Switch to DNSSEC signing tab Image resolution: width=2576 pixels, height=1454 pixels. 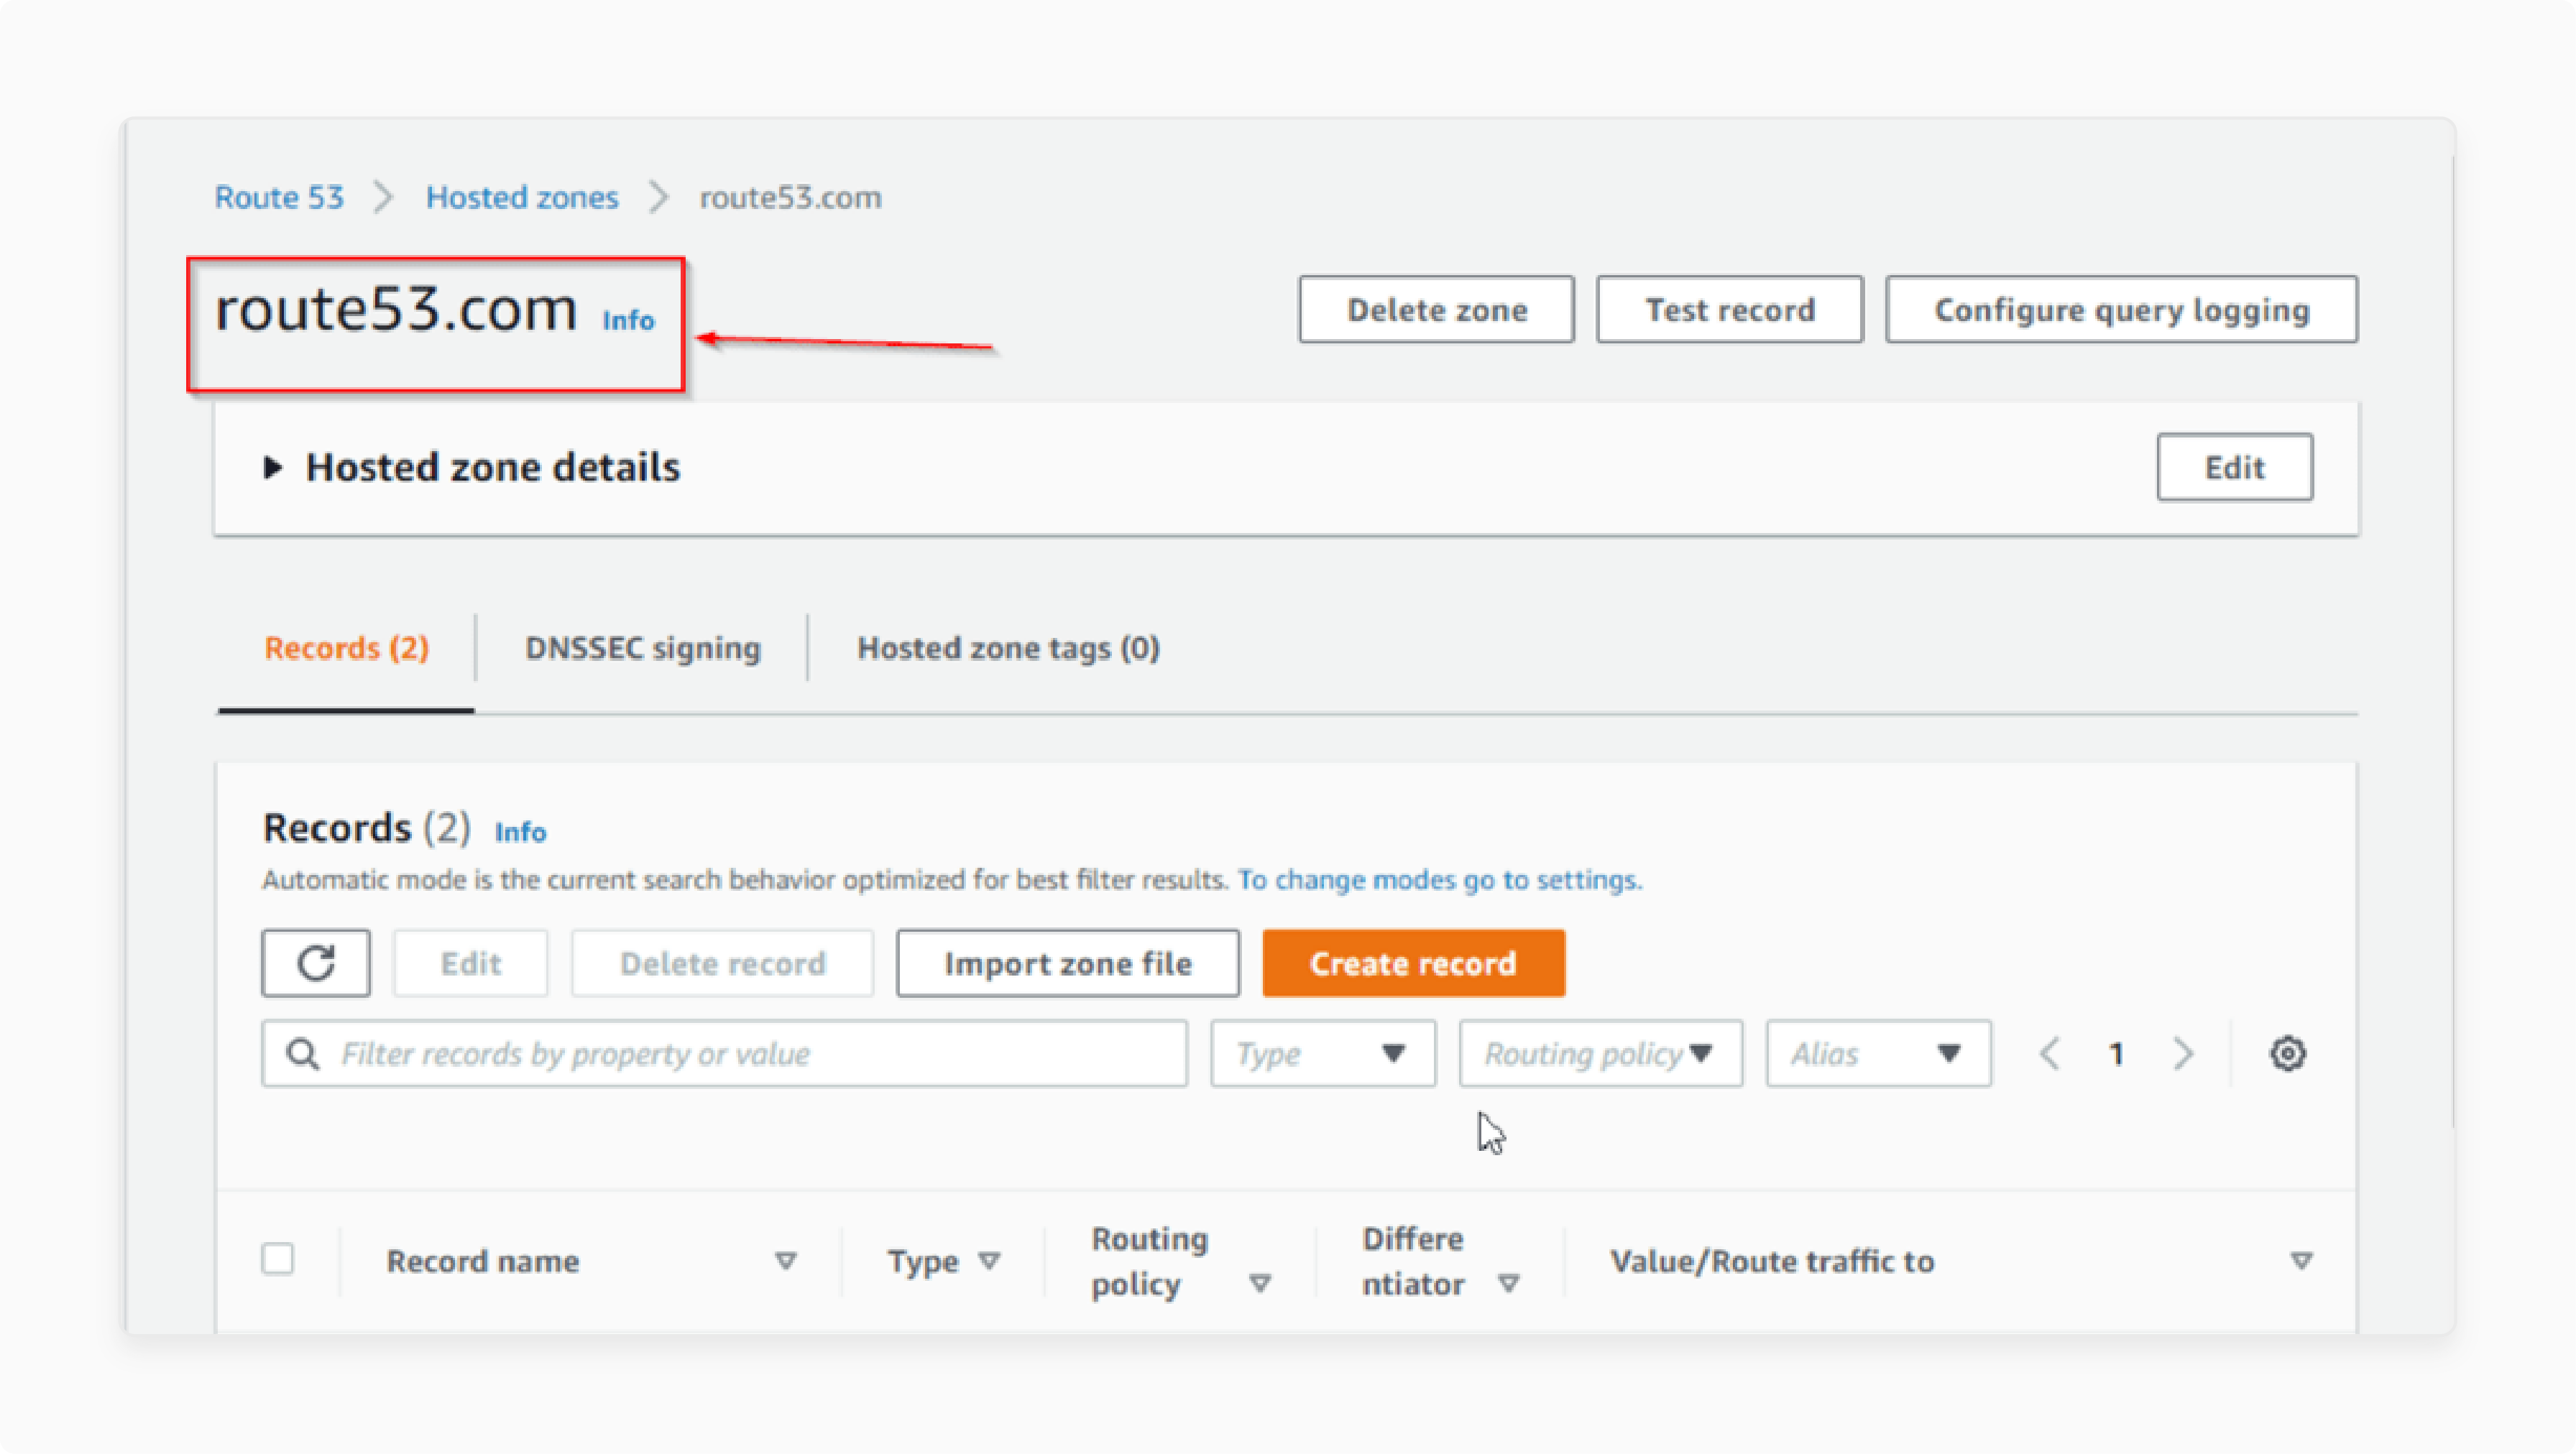coord(642,649)
